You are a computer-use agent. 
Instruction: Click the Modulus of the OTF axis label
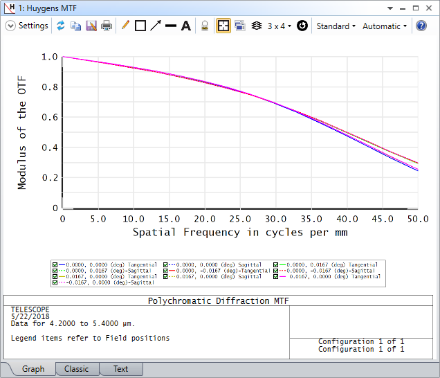pos(22,132)
